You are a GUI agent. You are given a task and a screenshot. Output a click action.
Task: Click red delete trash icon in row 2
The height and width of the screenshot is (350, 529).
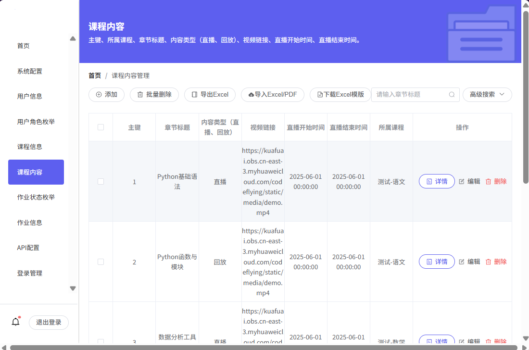pyautogui.click(x=488, y=262)
